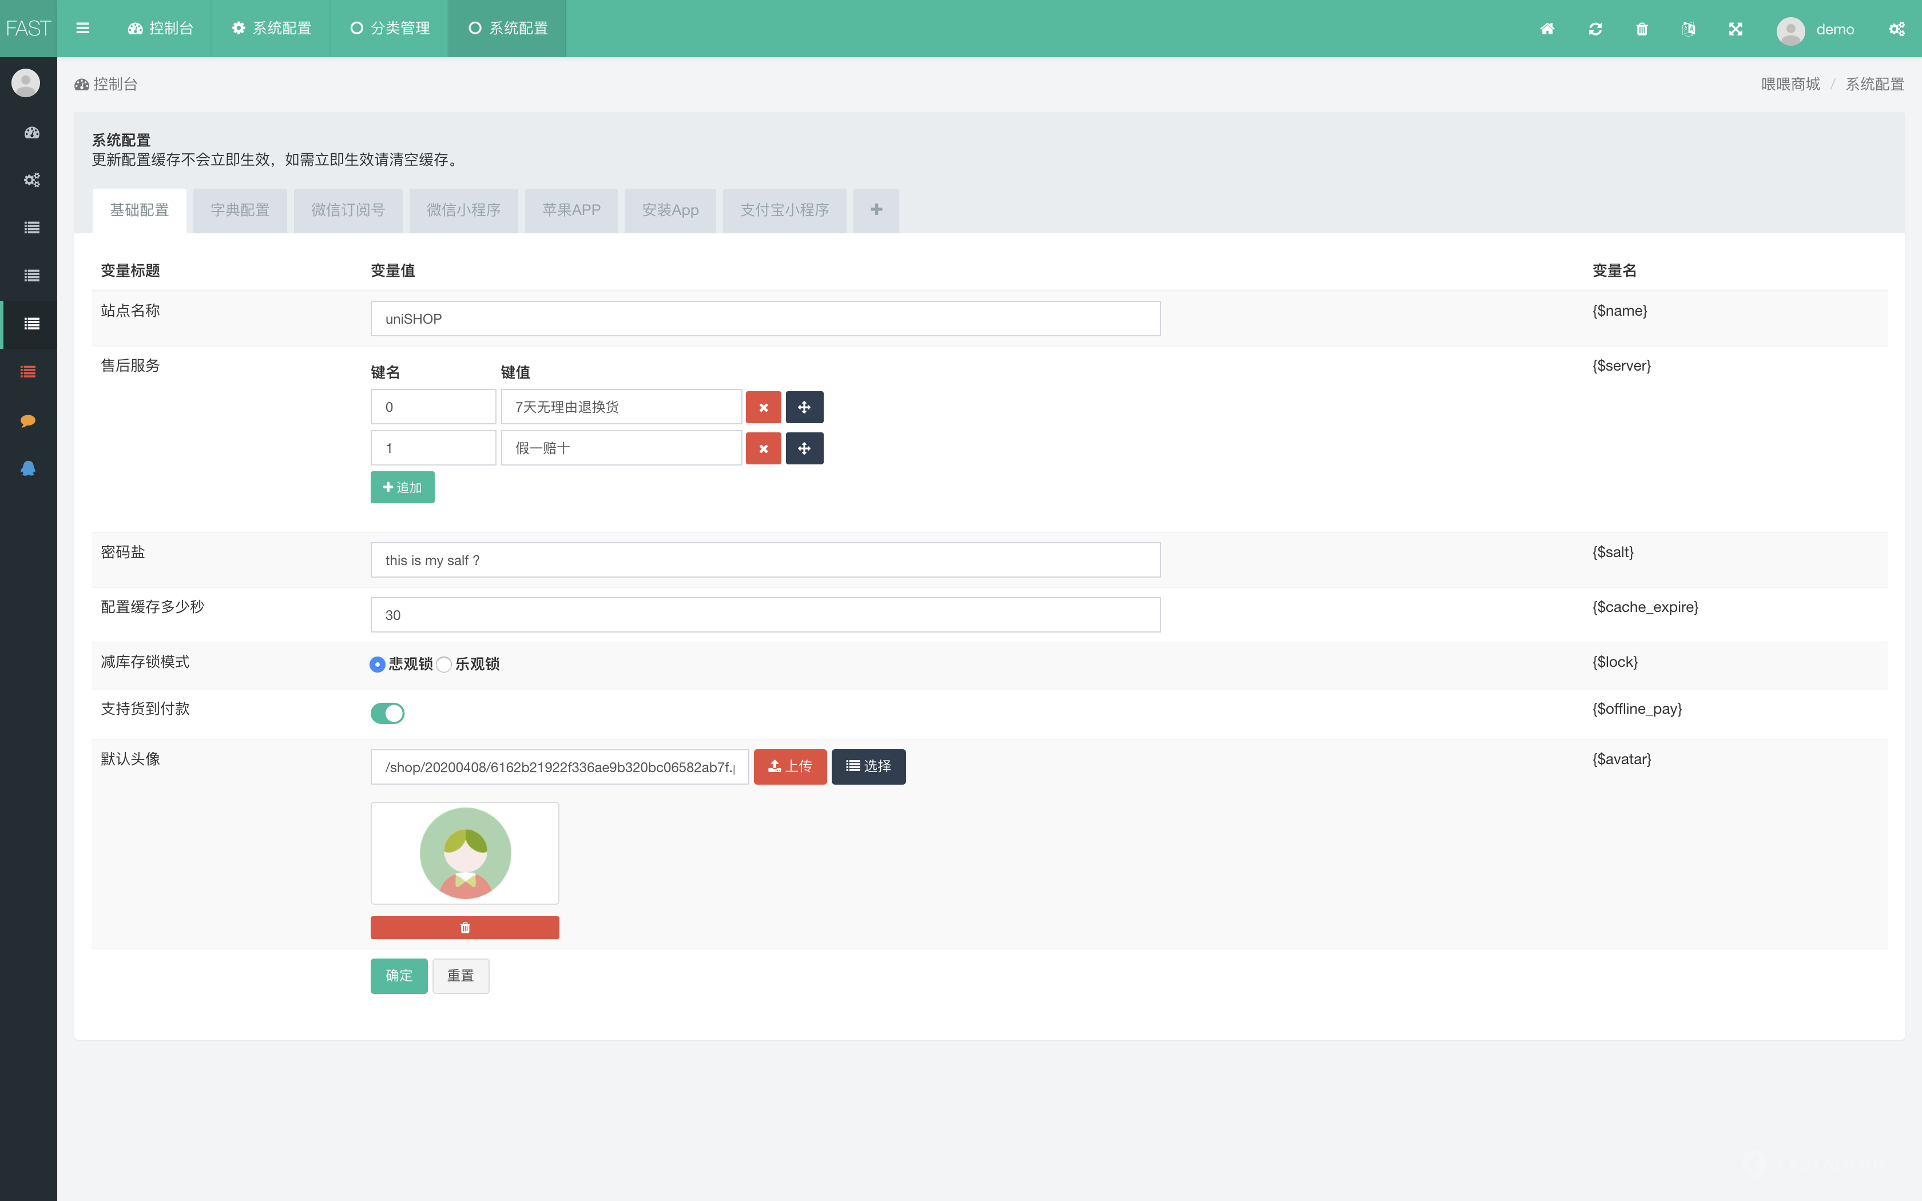Click the refresh icon in header
Screen dimensions: 1922x1201
point(1595,29)
